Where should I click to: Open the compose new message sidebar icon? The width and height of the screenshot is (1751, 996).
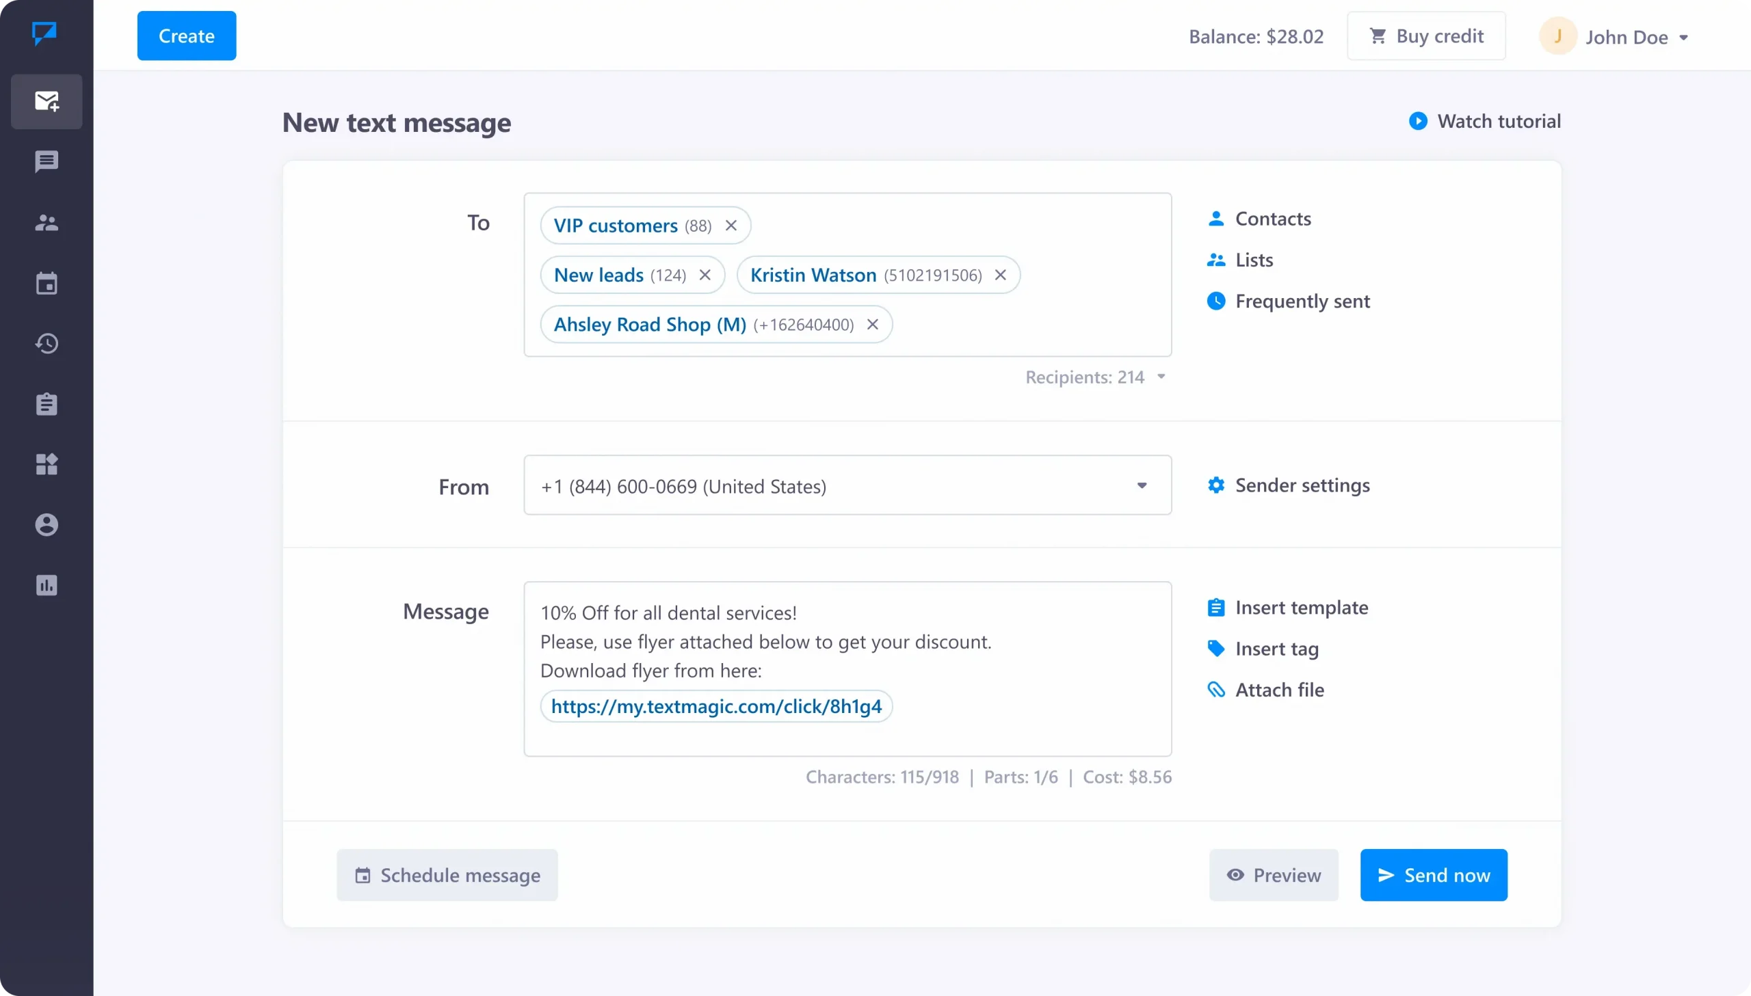pos(47,101)
